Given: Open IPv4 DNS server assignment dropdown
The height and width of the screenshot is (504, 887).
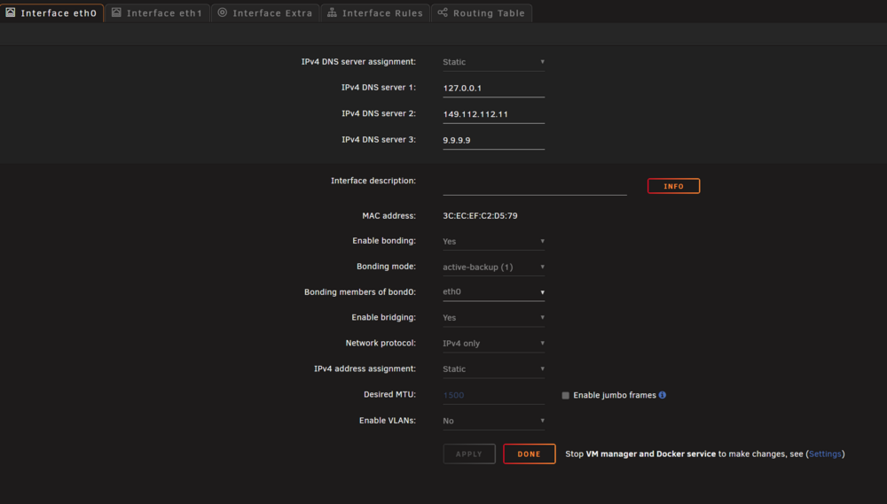Looking at the screenshot, I should 493,62.
